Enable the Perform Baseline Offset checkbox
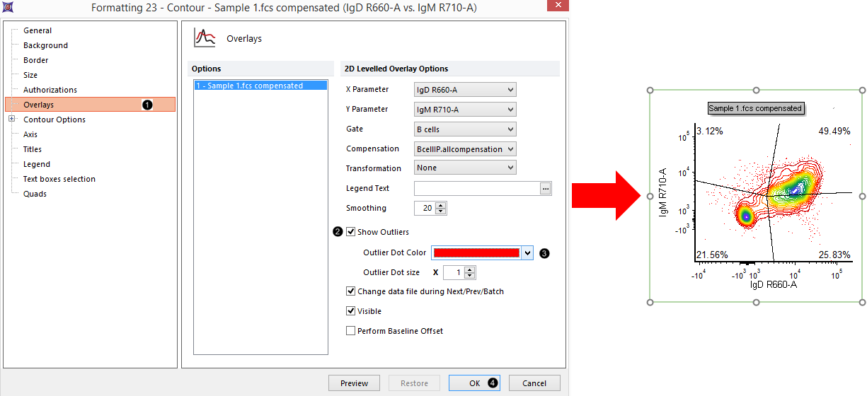Screen dimensions: 867x396 point(351,331)
